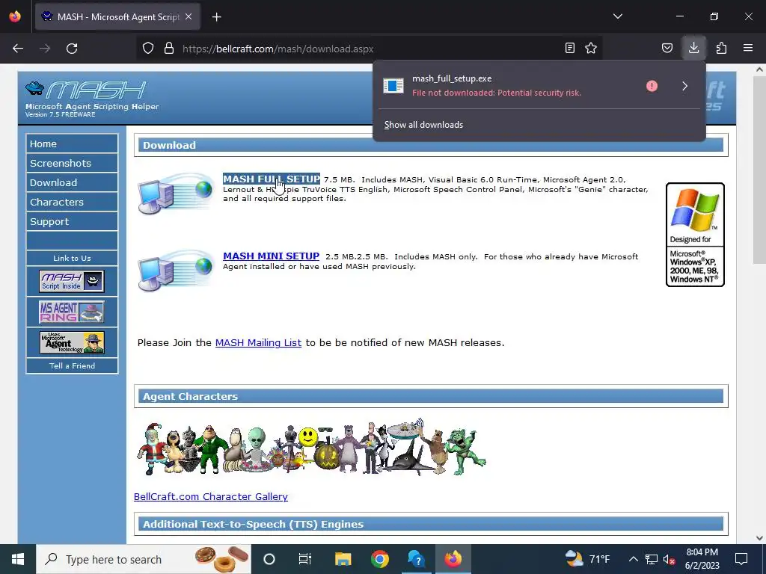The image size is (766, 574).
Task: Click the Uses Microsoft Agent Technology badge
Action: pyautogui.click(x=72, y=342)
